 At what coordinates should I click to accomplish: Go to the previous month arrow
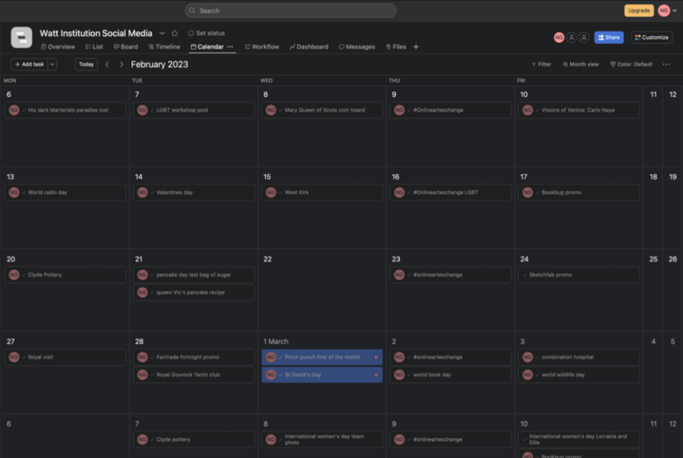click(x=107, y=65)
